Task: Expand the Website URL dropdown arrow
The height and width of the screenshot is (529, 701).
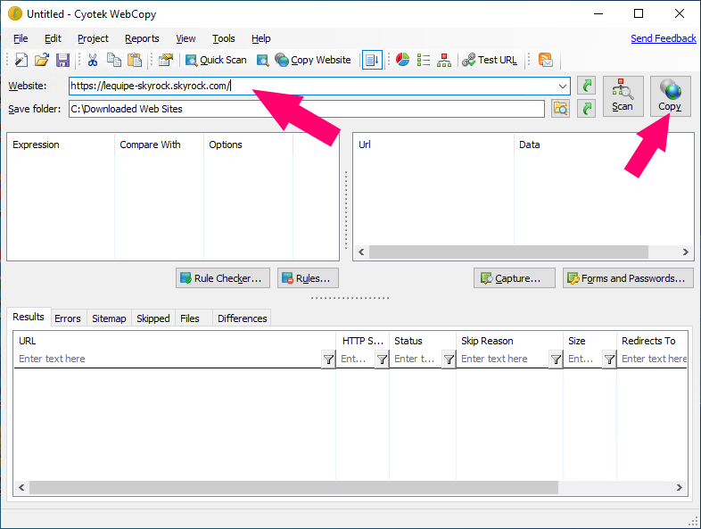Action: (x=563, y=86)
